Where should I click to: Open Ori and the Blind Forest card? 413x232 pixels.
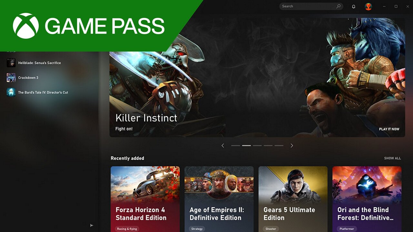click(367, 199)
